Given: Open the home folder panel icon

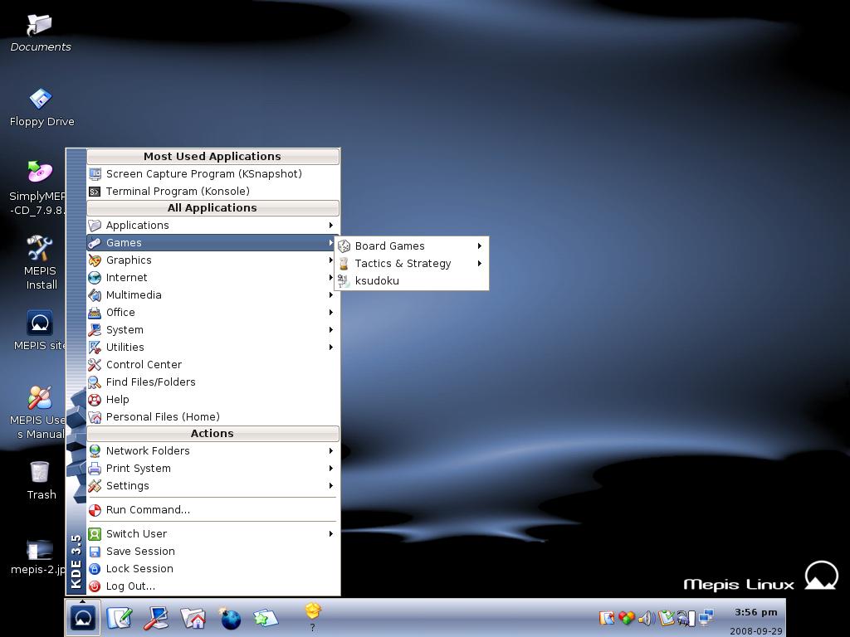Looking at the screenshot, I should [x=193, y=618].
